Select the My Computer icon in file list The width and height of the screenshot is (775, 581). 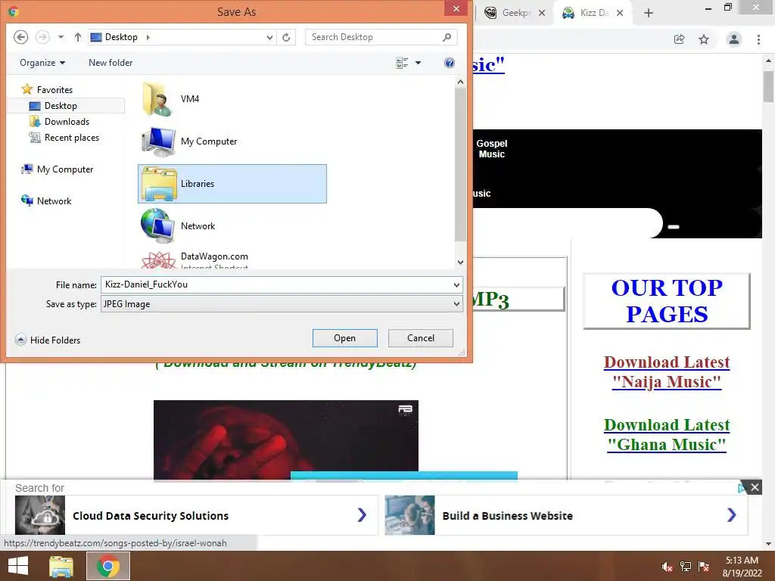pos(158,141)
